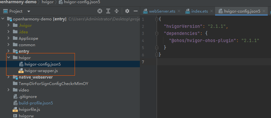Fold the root JSON object at line 1
This screenshot has height=118, width=271.
pyautogui.click(x=157, y=19)
